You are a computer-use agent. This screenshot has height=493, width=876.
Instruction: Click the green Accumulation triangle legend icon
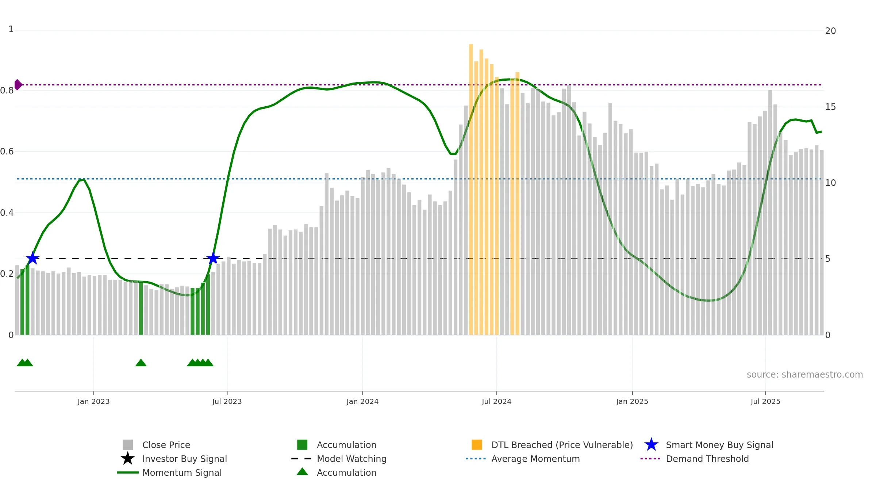point(302,472)
